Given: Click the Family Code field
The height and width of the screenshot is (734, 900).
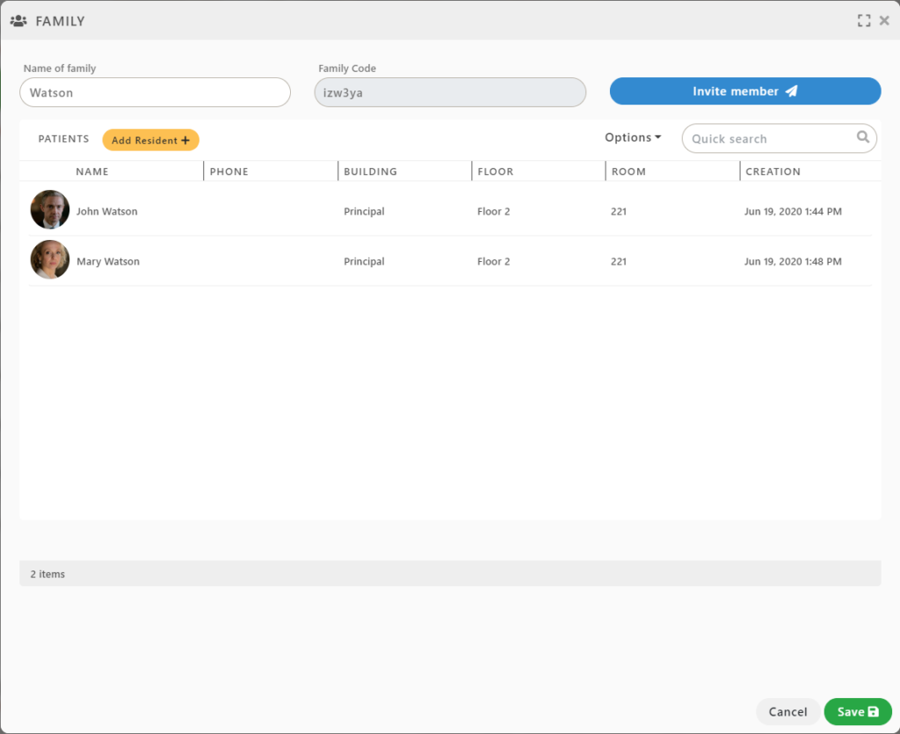Looking at the screenshot, I should click(x=450, y=92).
